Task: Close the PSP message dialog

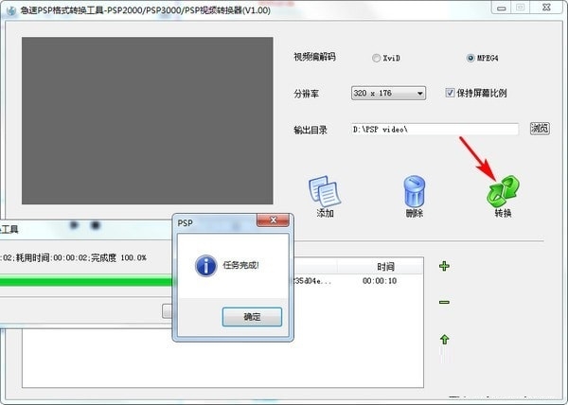Action: coord(273,220)
